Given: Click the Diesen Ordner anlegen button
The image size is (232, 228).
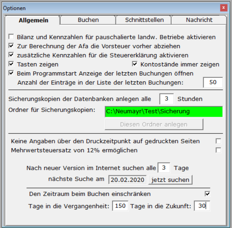Looking at the screenshot, I should (x=154, y=124).
